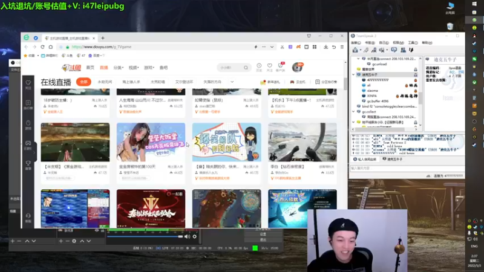Open the browser hamburger menu
Image resolution: width=484 pixels, height=272 pixels.
[x=342, y=47]
